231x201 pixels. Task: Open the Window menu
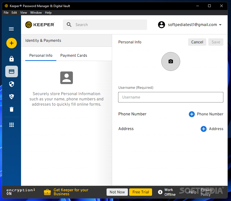click(x=36, y=13)
